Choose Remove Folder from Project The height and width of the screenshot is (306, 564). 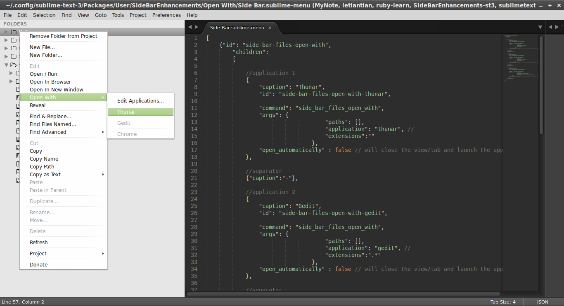pyautogui.click(x=64, y=36)
